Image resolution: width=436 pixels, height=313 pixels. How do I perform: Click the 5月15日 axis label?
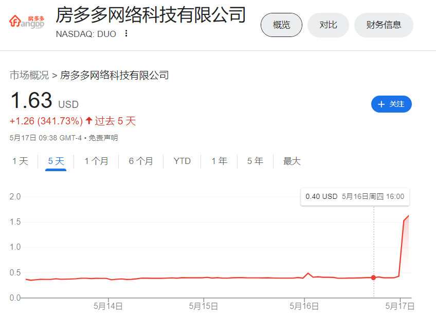(203, 306)
